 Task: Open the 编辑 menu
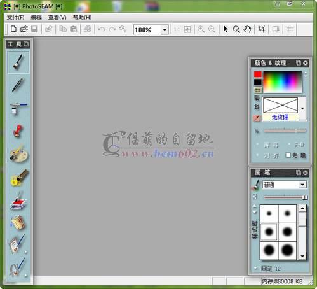point(36,18)
